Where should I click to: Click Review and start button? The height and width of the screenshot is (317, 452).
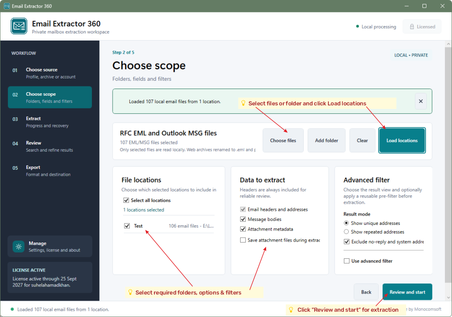click(x=407, y=292)
